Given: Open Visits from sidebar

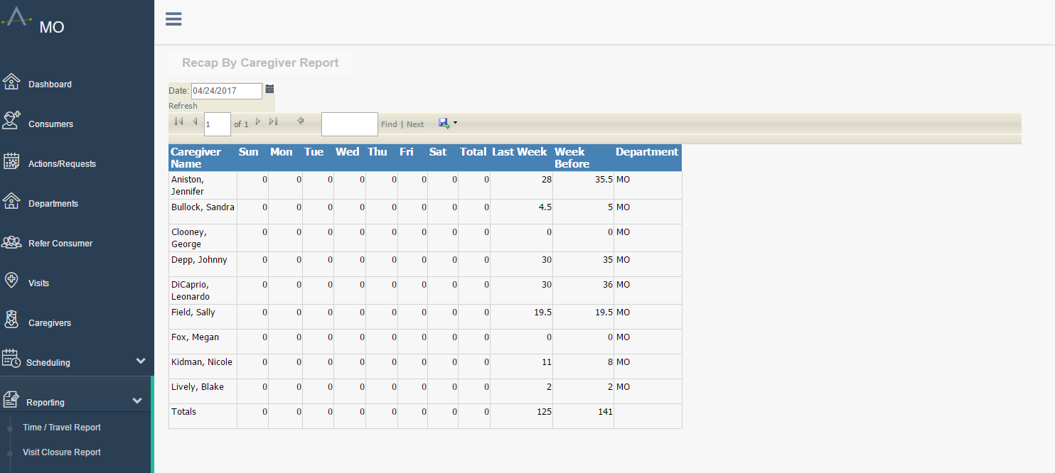Looking at the screenshot, I should click(x=38, y=283).
